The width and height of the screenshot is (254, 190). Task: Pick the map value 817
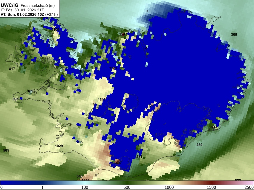[x=12, y=69]
